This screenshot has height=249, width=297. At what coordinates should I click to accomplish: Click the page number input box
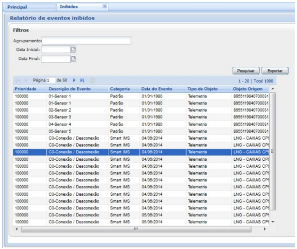tap(51, 81)
